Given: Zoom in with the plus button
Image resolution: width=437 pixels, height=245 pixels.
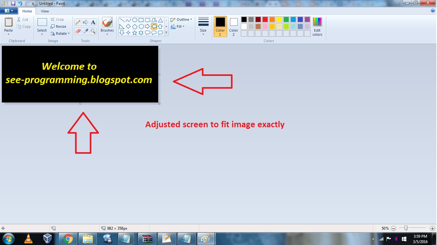Looking at the screenshot, I should [433, 228].
